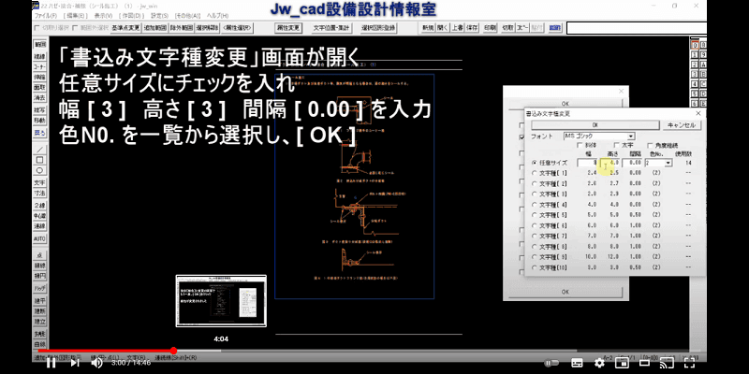
Task: Open the ファイル(F) menu
Action: point(46,16)
